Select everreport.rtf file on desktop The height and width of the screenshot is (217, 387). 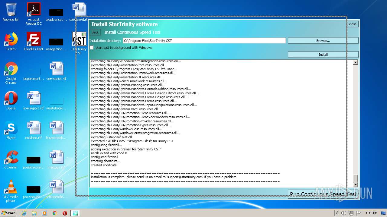pyautogui.click(x=34, y=101)
